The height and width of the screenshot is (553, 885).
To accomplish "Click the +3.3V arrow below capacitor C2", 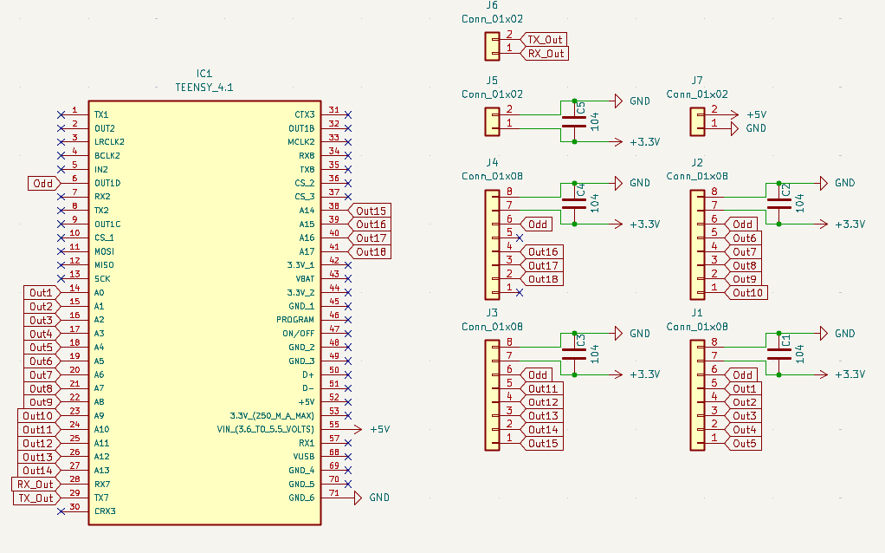I will click(823, 224).
